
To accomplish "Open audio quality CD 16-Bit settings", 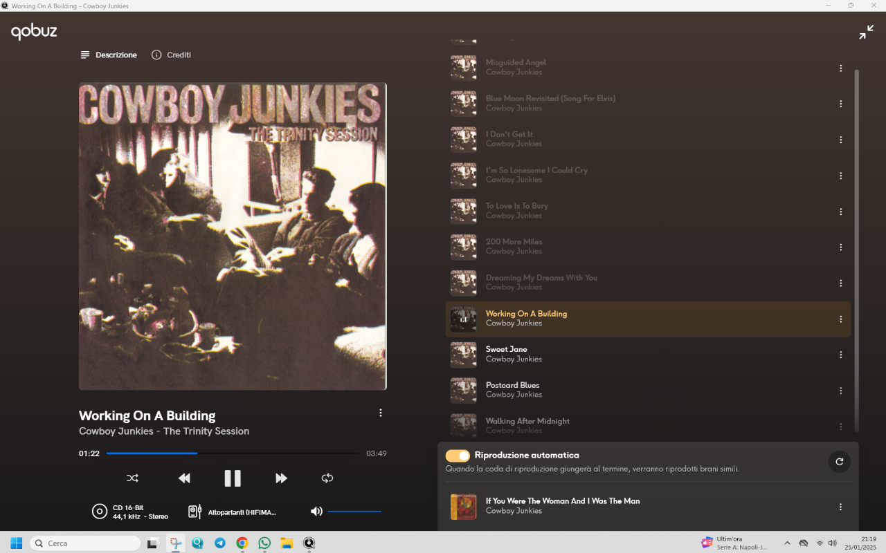I will coord(131,512).
